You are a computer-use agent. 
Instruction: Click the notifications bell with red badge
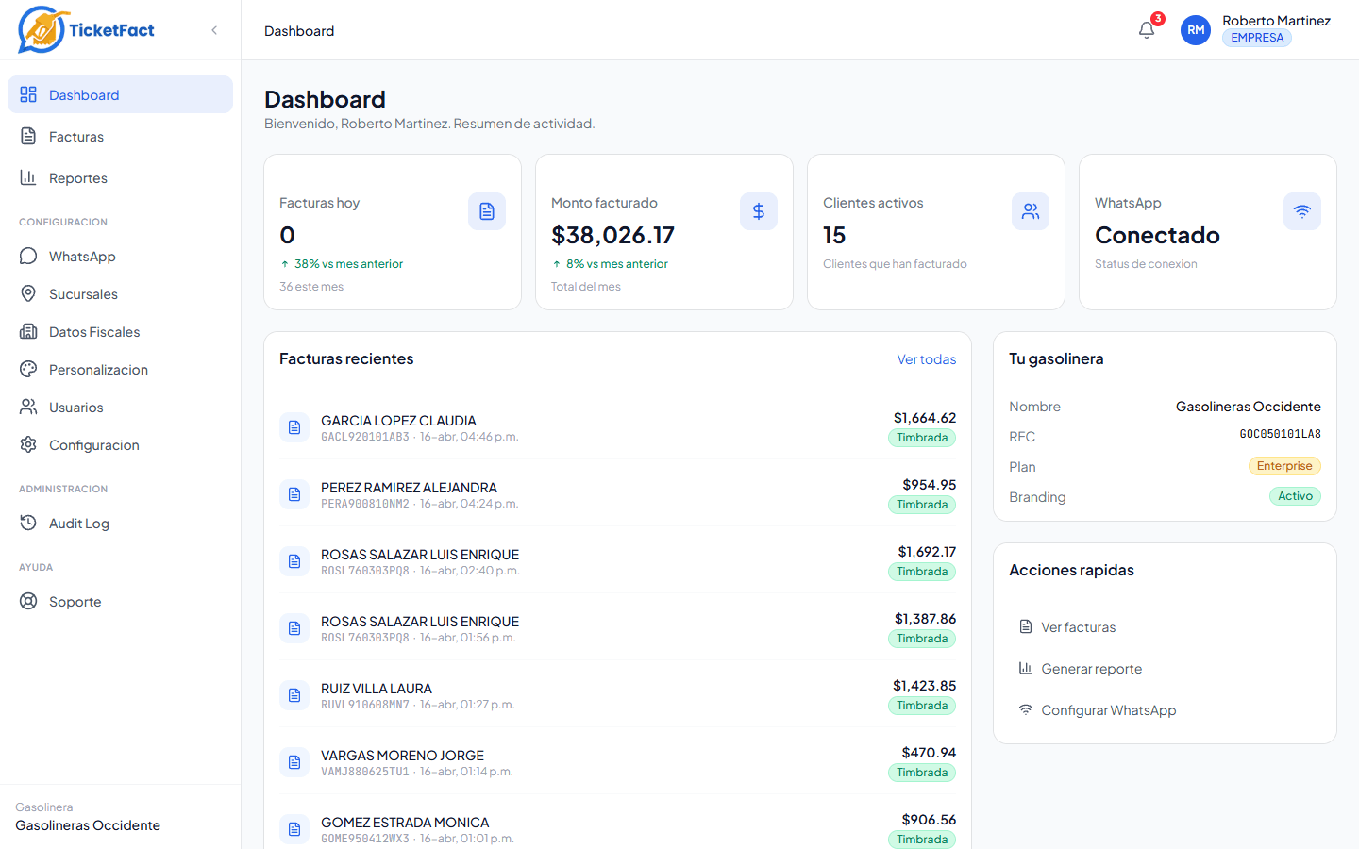pyautogui.click(x=1146, y=30)
